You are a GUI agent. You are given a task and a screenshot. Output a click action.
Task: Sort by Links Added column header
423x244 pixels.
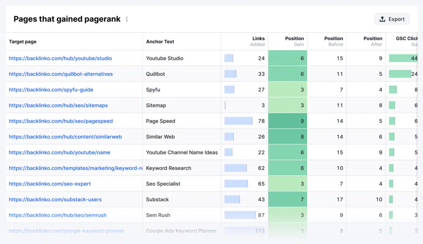258,41
